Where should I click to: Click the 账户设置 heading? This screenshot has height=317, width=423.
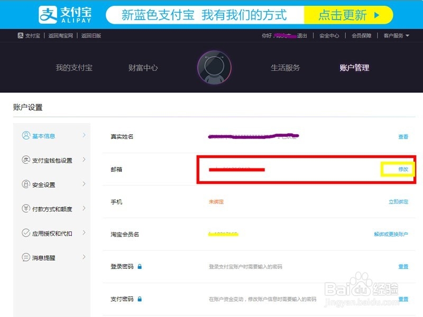28,107
